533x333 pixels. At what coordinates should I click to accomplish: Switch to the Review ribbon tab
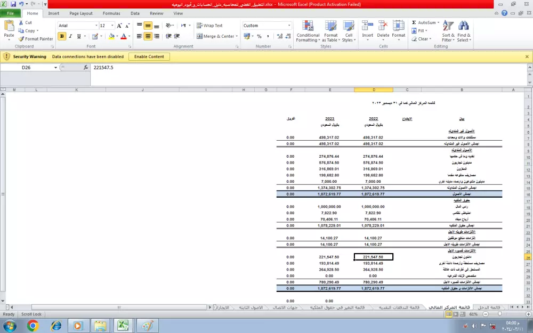tap(156, 13)
